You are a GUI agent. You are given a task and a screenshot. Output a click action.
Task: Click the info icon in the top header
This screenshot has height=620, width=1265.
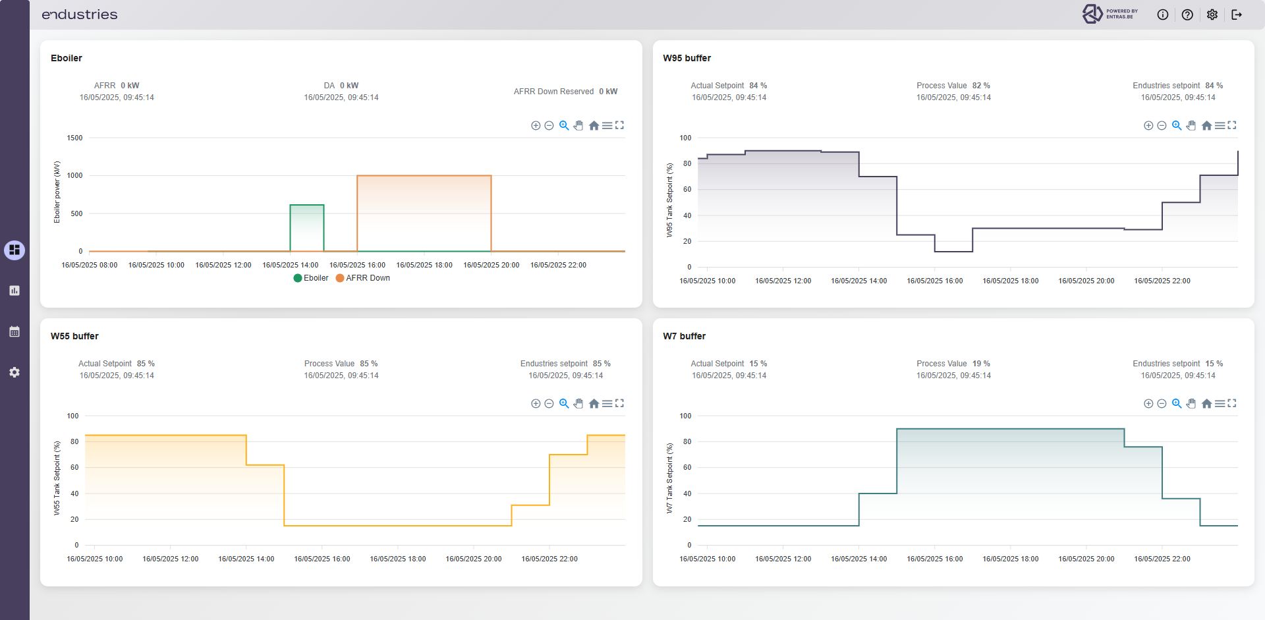(x=1163, y=14)
